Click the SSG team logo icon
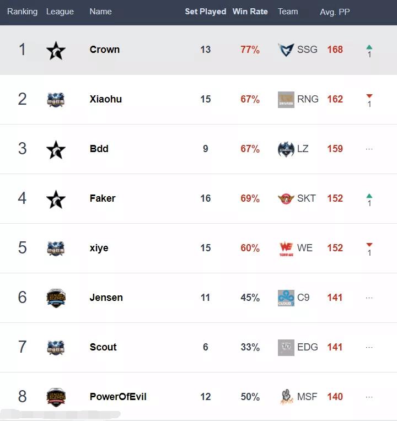This screenshot has height=421, width=397. 286,50
